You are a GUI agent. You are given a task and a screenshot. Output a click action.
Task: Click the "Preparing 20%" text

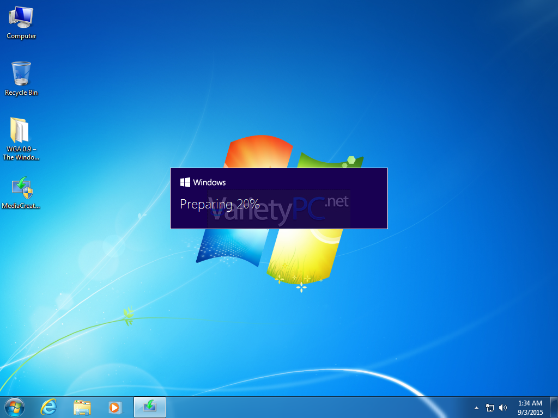point(220,205)
